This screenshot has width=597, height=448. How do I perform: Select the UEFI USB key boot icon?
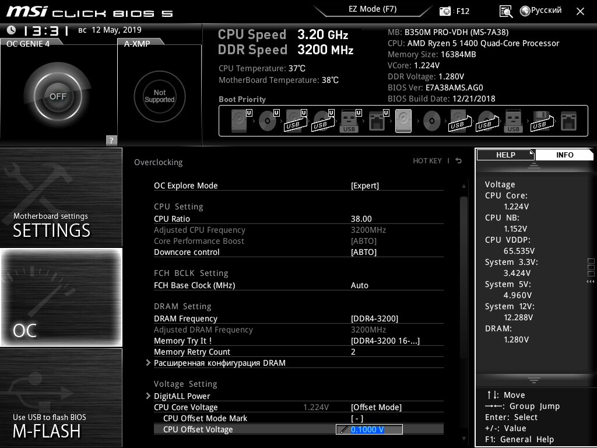(350, 121)
